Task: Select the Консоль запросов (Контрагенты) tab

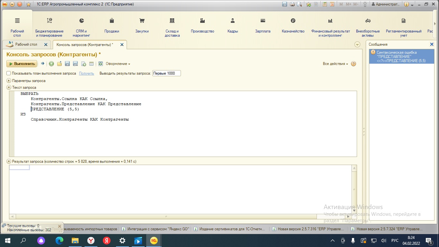Action: click(85, 44)
